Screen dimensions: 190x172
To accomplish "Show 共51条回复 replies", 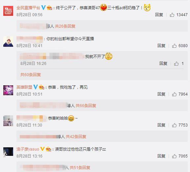I will pyautogui.click(x=80, y=168).
